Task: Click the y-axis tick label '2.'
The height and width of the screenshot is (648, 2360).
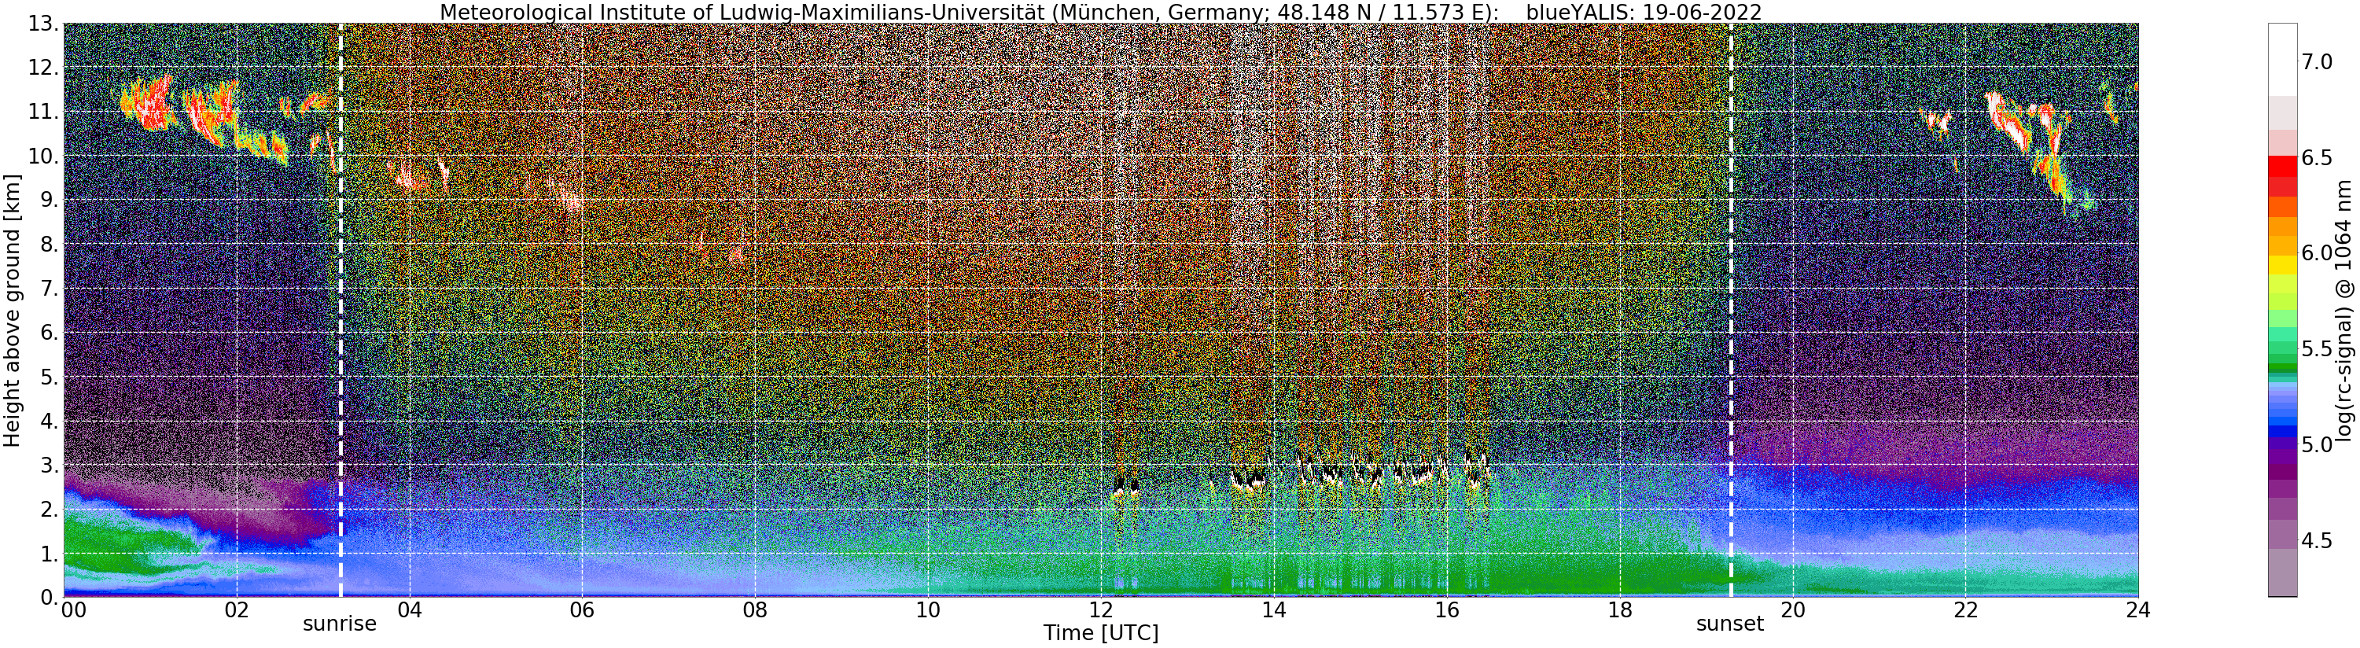Action: pyautogui.click(x=49, y=509)
